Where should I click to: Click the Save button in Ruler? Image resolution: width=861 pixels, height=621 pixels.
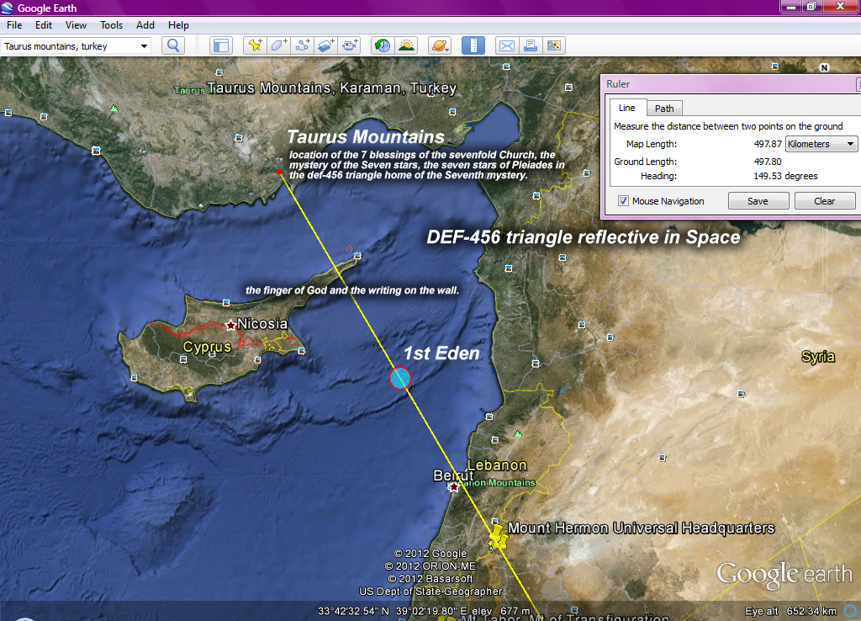(x=758, y=201)
